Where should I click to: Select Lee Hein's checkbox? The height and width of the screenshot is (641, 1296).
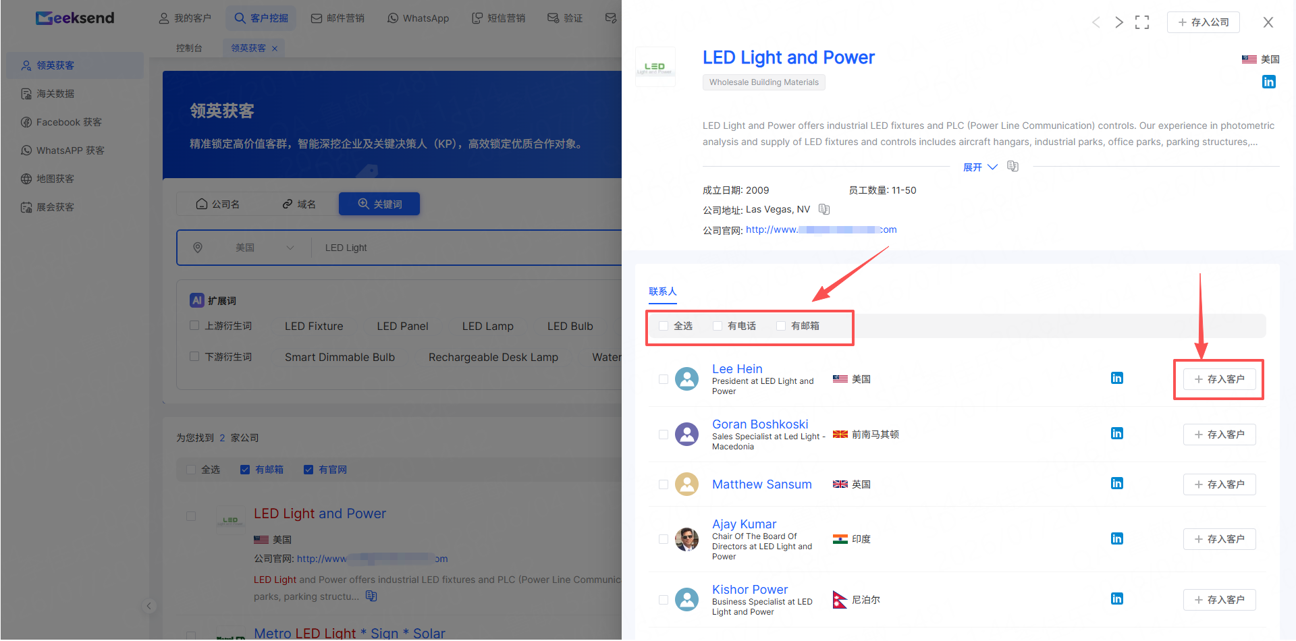664,379
